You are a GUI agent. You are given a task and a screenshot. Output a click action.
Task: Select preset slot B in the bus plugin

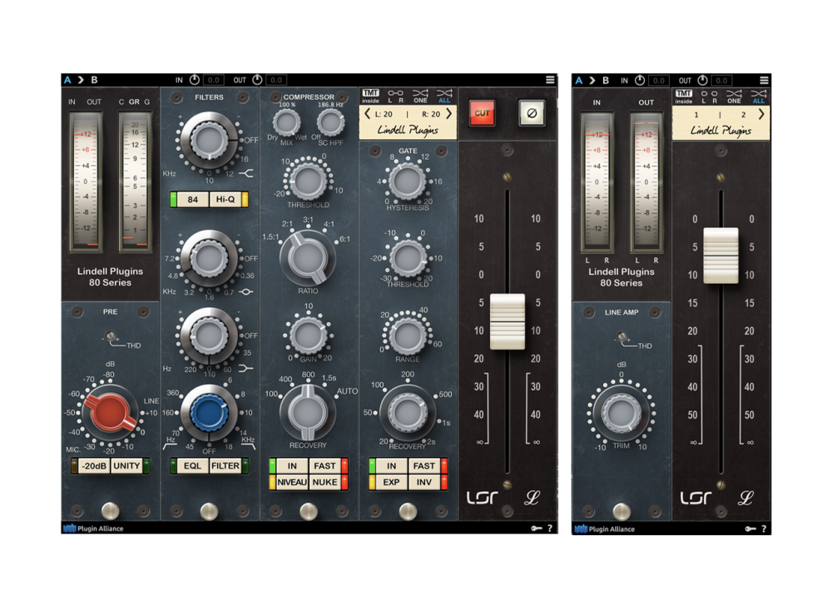606,80
